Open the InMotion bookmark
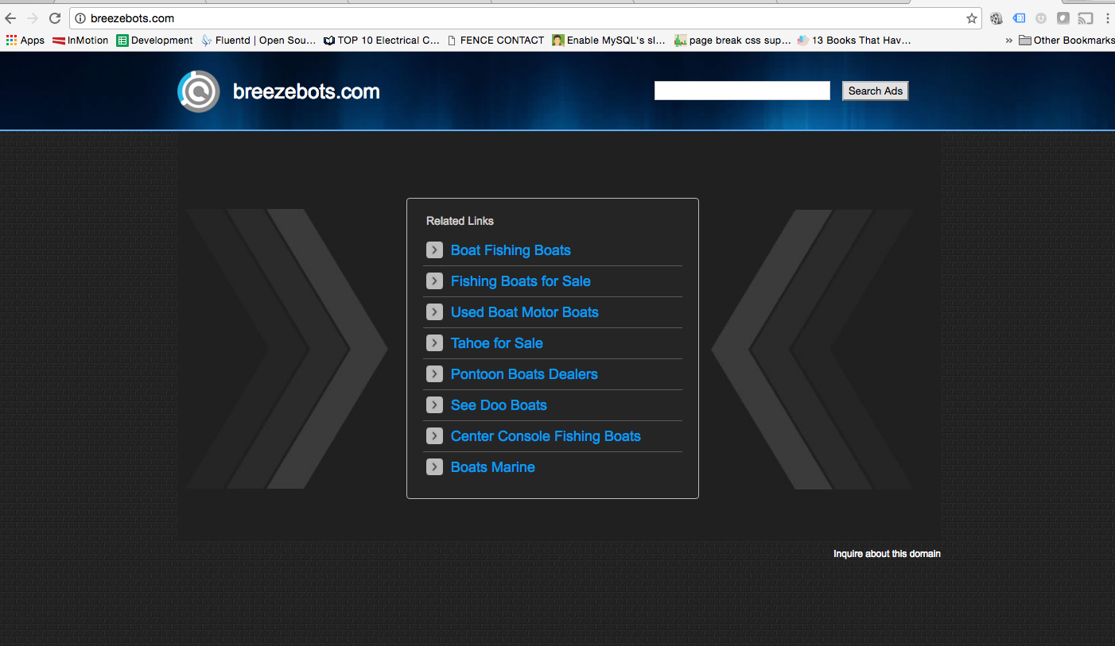The width and height of the screenshot is (1115, 646). click(x=80, y=41)
